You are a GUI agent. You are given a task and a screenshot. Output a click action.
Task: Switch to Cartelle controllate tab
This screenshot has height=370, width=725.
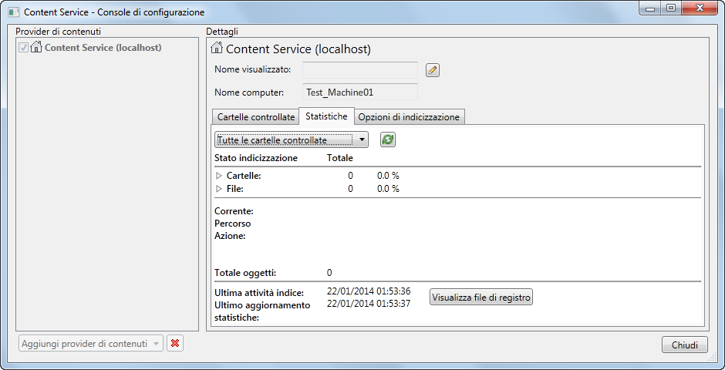tap(256, 117)
